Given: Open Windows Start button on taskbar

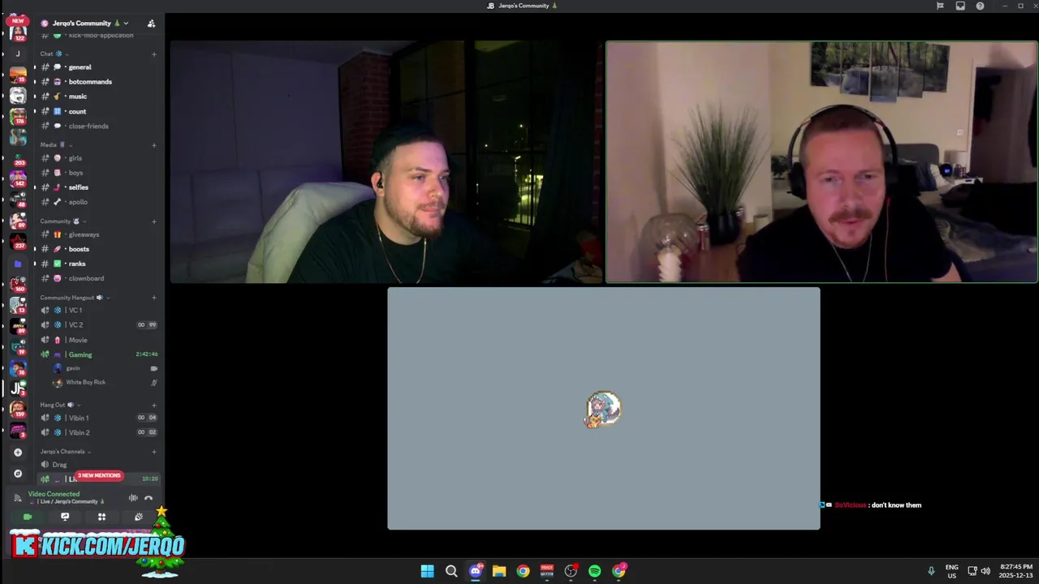Looking at the screenshot, I should click(x=427, y=571).
